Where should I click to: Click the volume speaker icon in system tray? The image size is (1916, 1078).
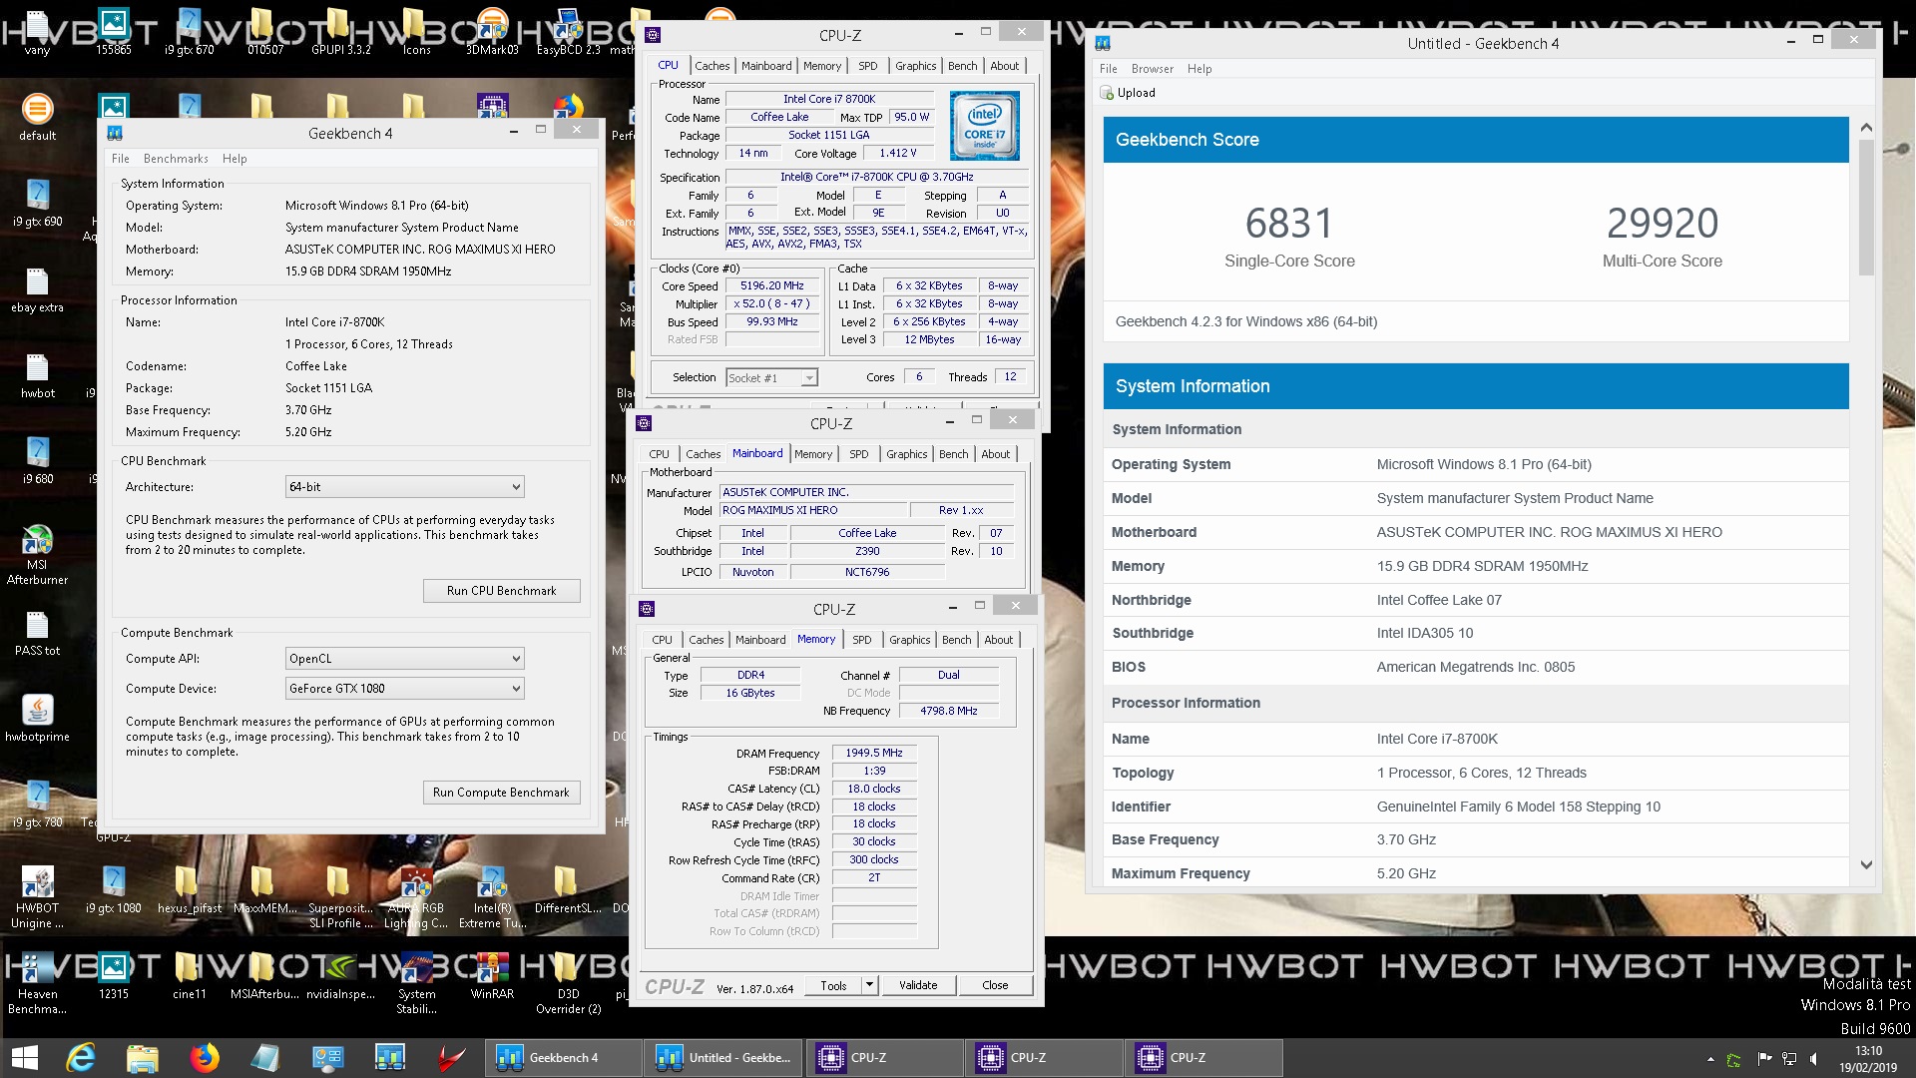click(x=1814, y=1058)
